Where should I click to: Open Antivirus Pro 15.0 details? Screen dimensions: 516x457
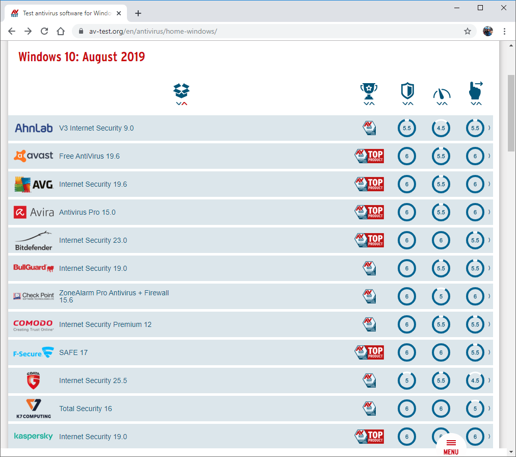(87, 212)
